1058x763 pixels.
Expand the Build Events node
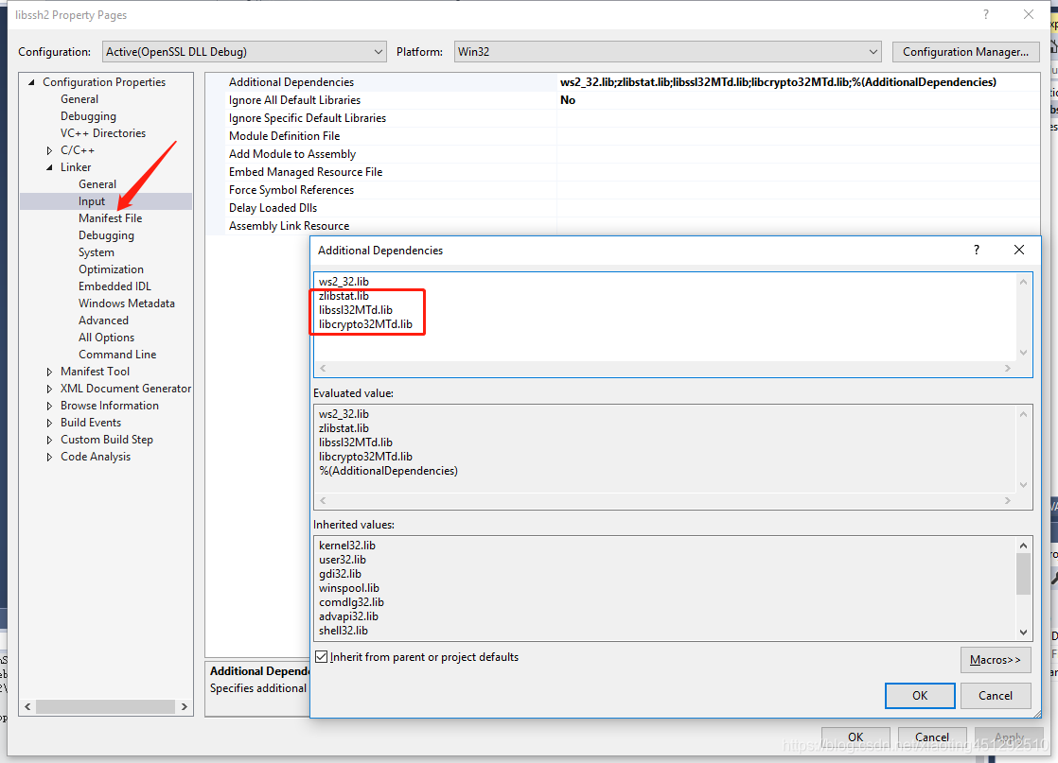(49, 422)
